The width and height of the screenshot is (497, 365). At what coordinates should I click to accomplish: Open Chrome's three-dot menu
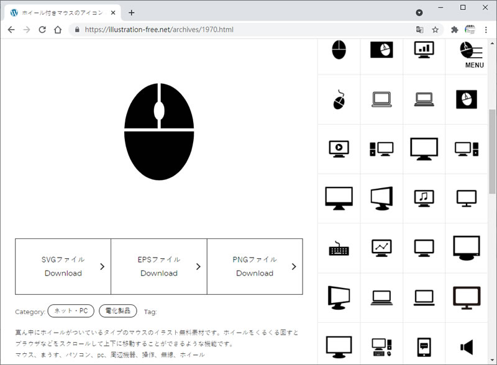click(486, 30)
